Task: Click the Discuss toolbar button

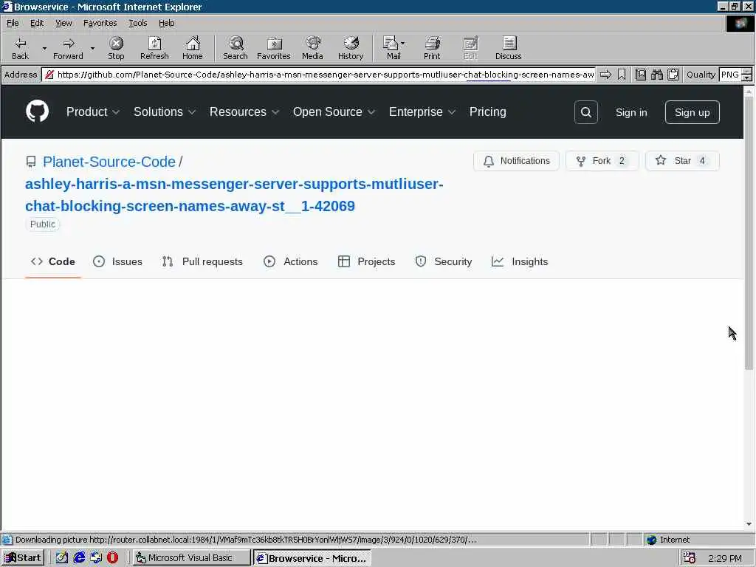Action: (508, 48)
